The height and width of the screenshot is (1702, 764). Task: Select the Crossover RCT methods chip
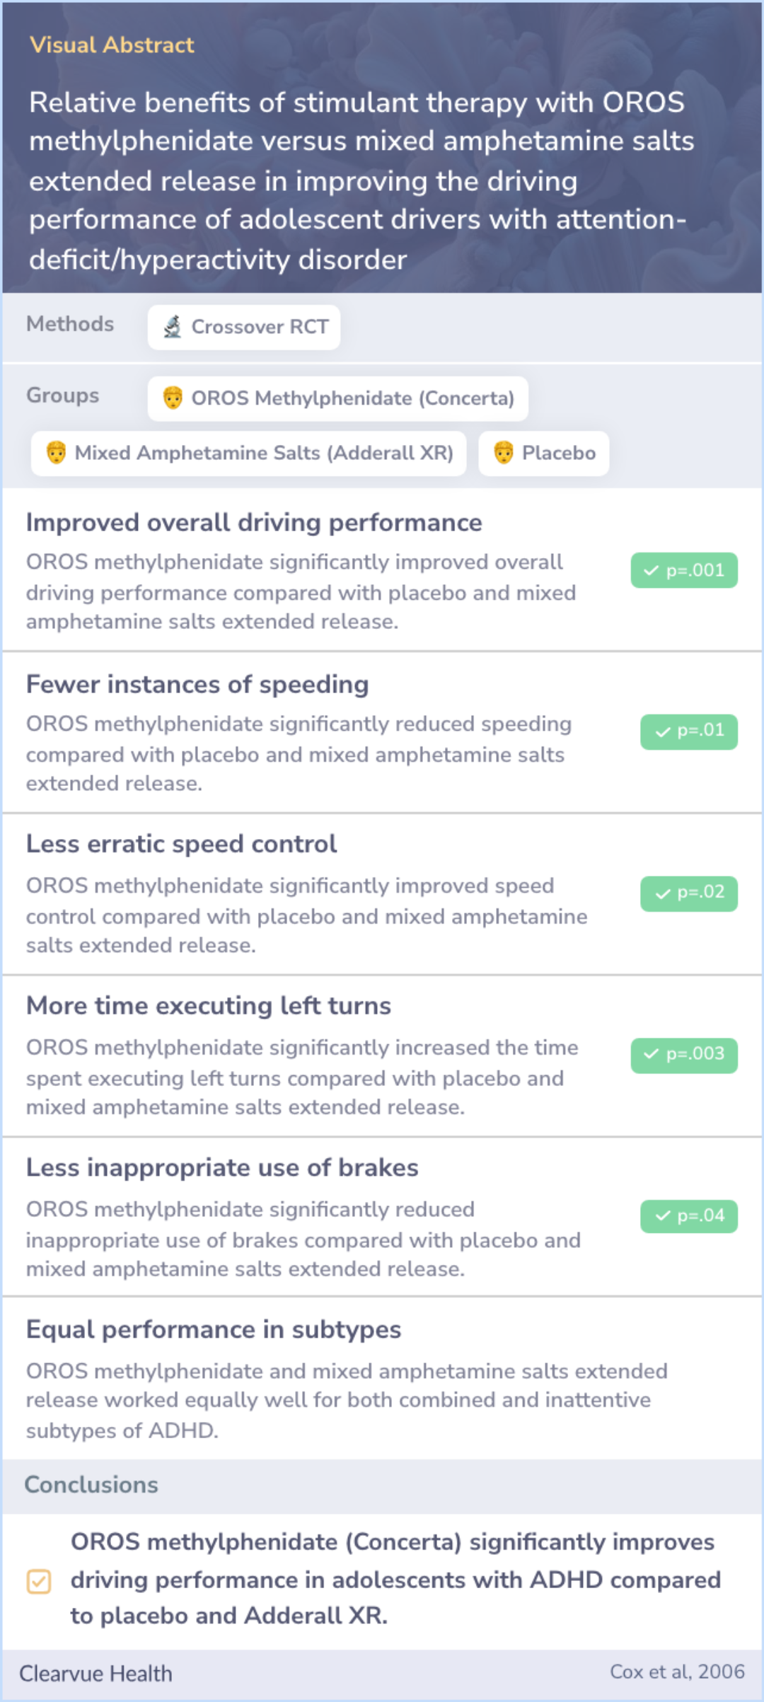(x=244, y=327)
